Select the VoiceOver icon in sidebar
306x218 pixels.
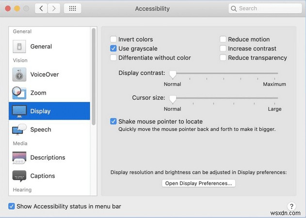(x=19, y=75)
